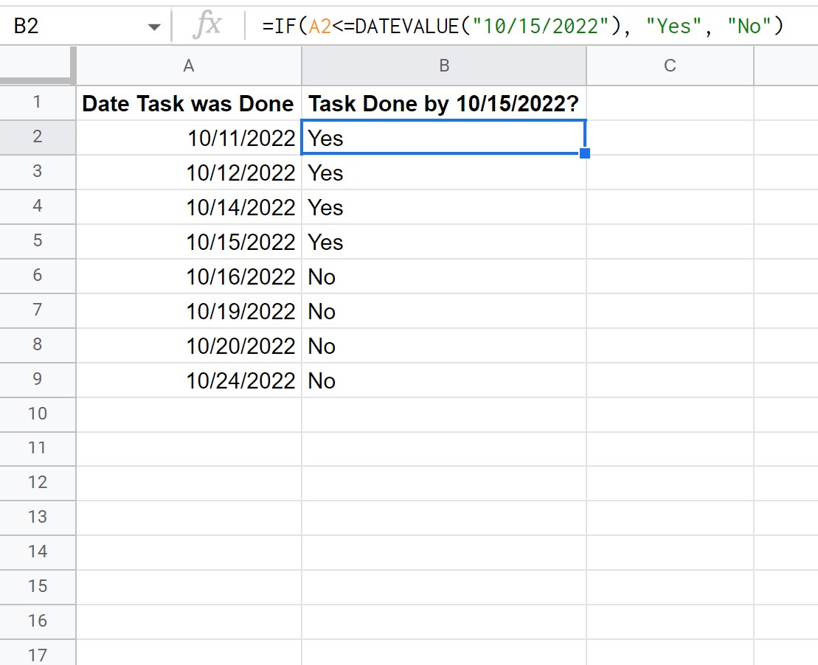This screenshot has width=818, height=665.
Task: Select column A header
Action: click(x=189, y=66)
